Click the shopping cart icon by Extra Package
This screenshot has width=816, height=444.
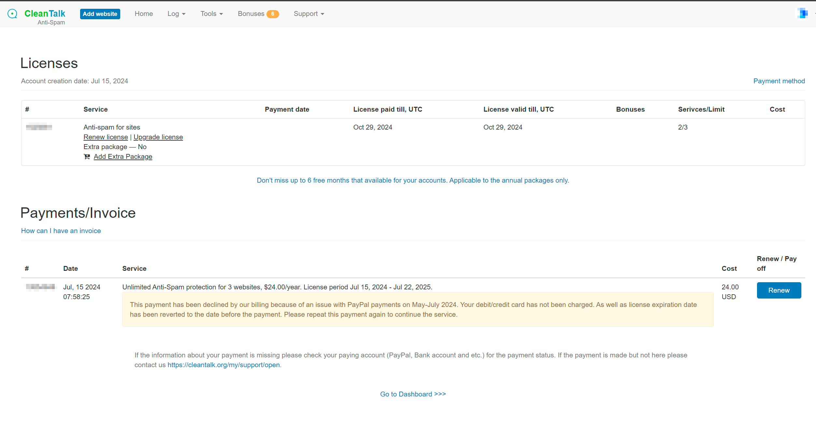[x=87, y=157]
